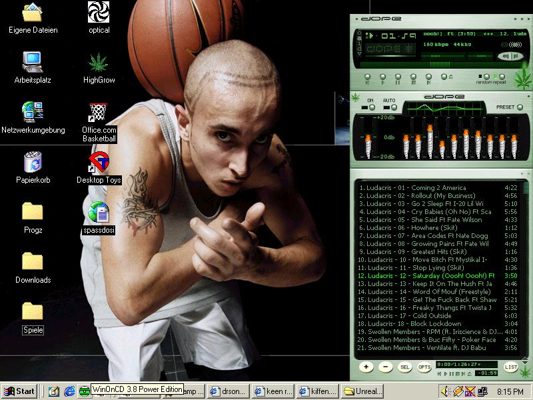Select track 'Stop Lying (Skit)'
Image resolution: width=533 pixels, height=400 pixels.
pos(438,268)
